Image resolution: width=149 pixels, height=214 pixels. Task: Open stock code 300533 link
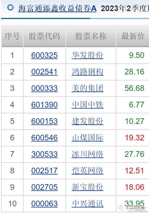44,154
